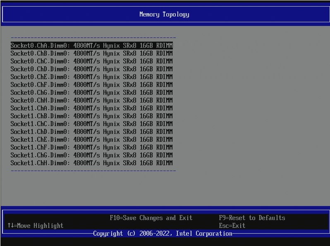330x246 pixels.
Task: Click the Intel Corporation copyright text
Action: (x=163, y=234)
